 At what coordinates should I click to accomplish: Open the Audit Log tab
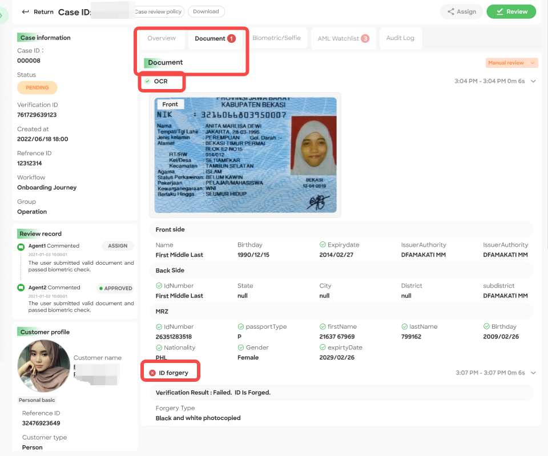(400, 38)
